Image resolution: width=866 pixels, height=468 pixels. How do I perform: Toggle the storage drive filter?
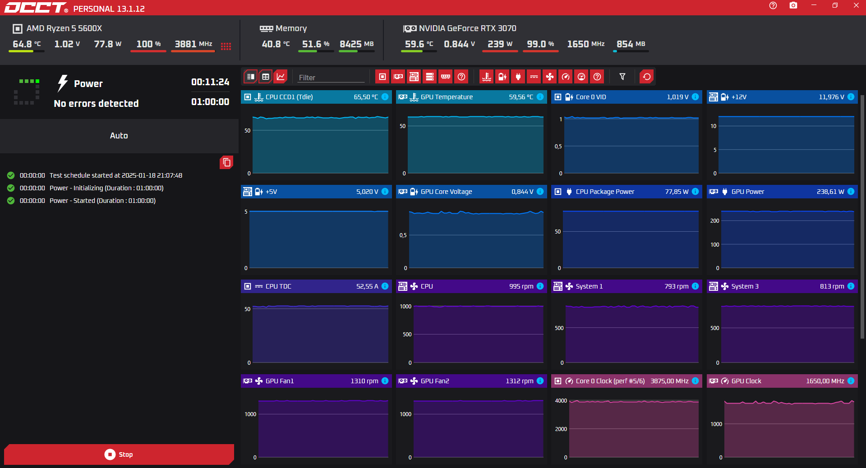430,77
